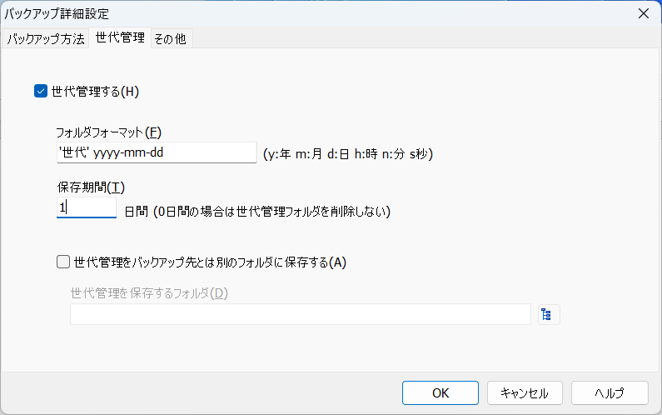Image resolution: width=662 pixels, height=415 pixels.
Task: Switch to the バックアップ方法 tab
Action: (x=47, y=39)
